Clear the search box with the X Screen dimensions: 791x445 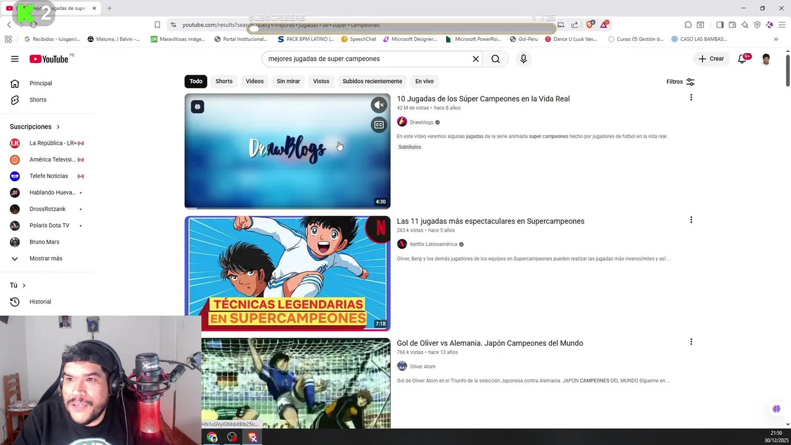[x=476, y=59]
